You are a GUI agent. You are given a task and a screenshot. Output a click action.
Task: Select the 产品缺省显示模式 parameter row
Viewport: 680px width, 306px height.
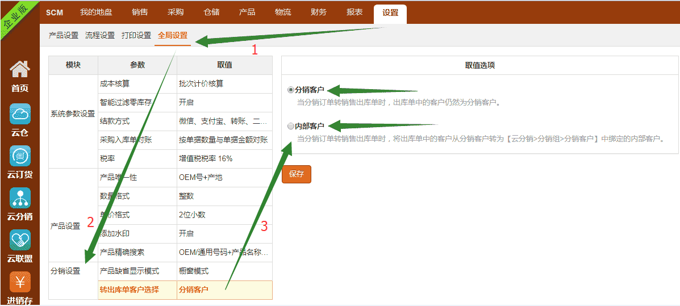click(130, 271)
